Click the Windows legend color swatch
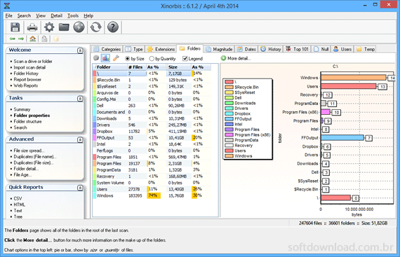 click(229, 156)
